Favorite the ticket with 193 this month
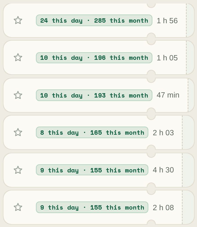The width and height of the screenshot is (197, 227). click(x=18, y=95)
